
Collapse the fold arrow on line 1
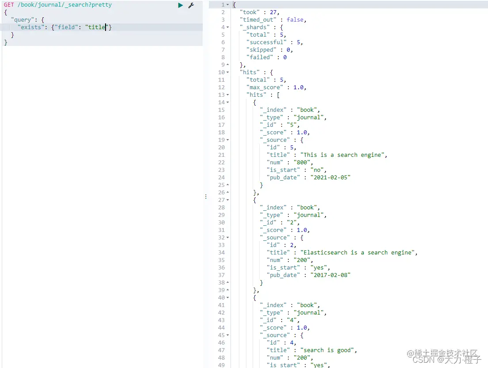click(228, 5)
